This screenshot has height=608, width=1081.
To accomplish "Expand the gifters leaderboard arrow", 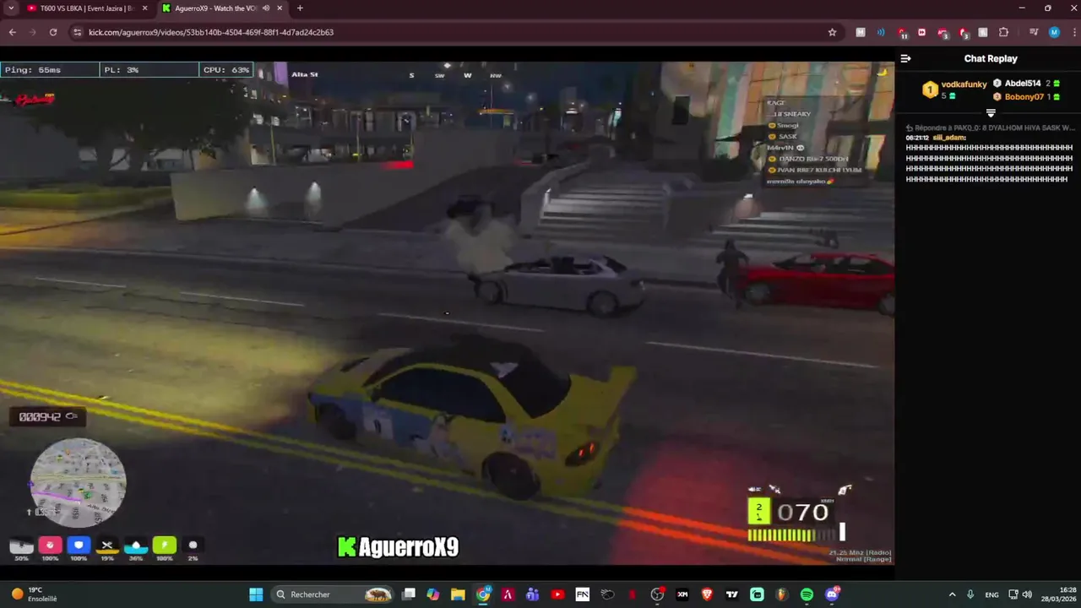I will (991, 113).
